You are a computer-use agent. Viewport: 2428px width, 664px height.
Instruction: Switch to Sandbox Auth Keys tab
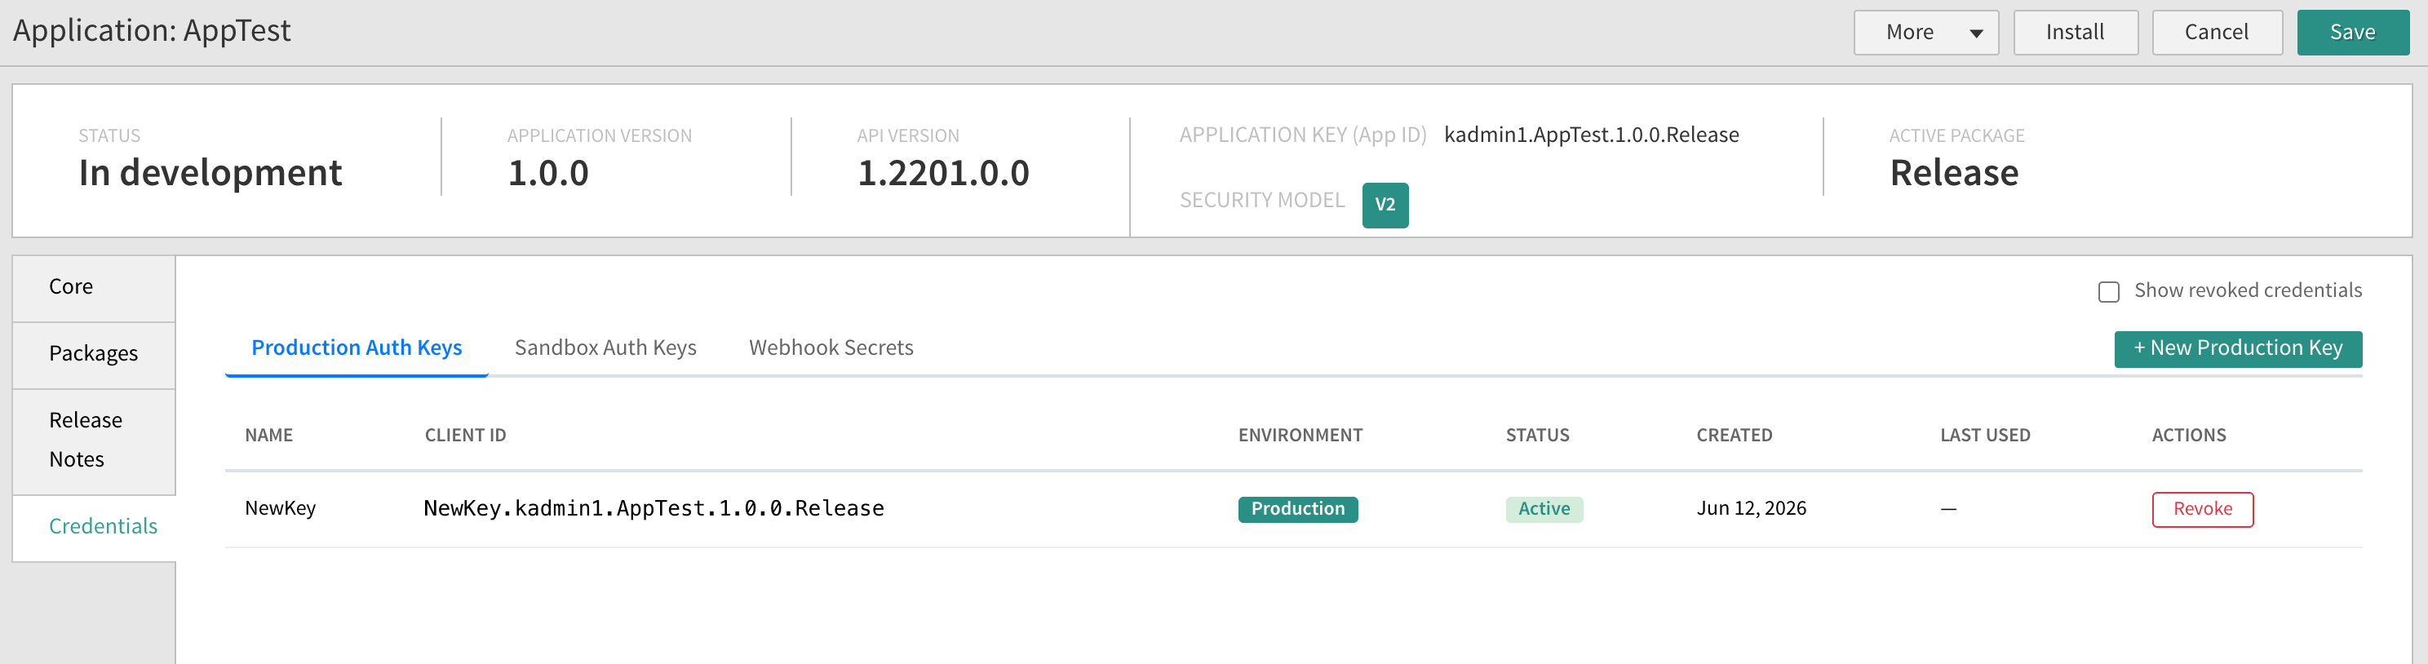pos(605,347)
